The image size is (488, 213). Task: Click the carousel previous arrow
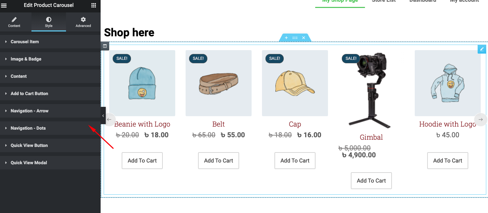[x=109, y=120]
